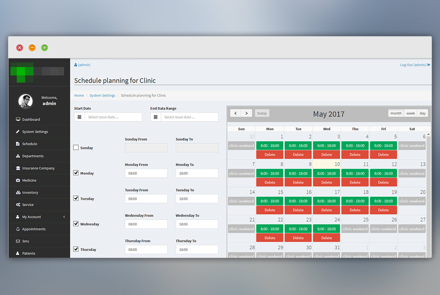Screen dimensions: 440x295
Task: Toggle the Wednesday checkbox
Action: click(76, 224)
